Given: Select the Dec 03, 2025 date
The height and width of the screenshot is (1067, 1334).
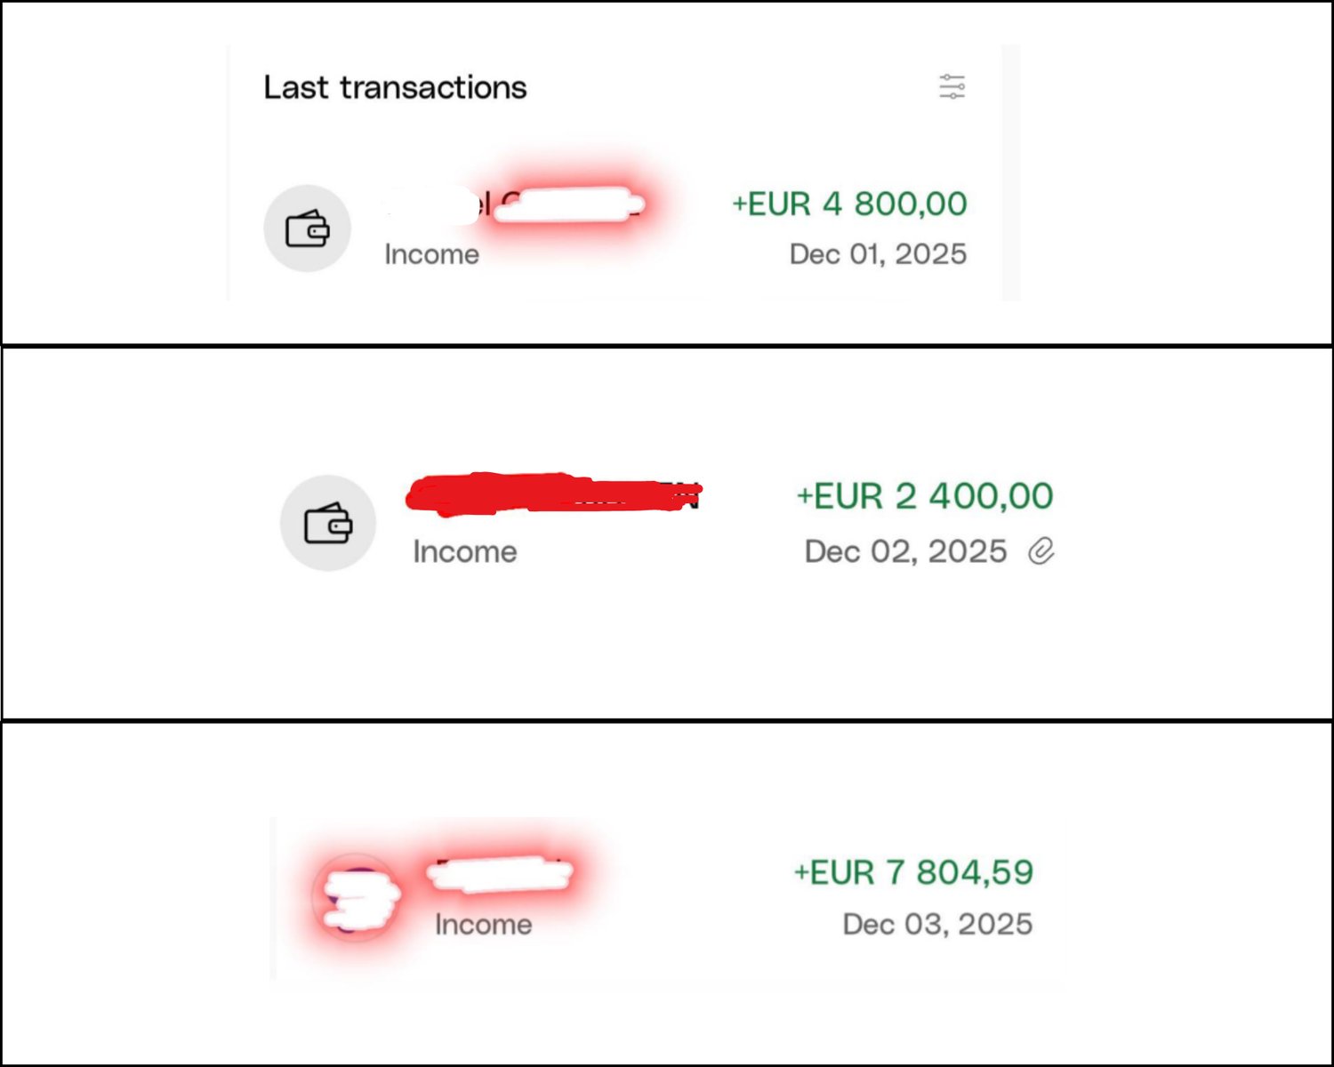Looking at the screenshot, I should 937,924.
